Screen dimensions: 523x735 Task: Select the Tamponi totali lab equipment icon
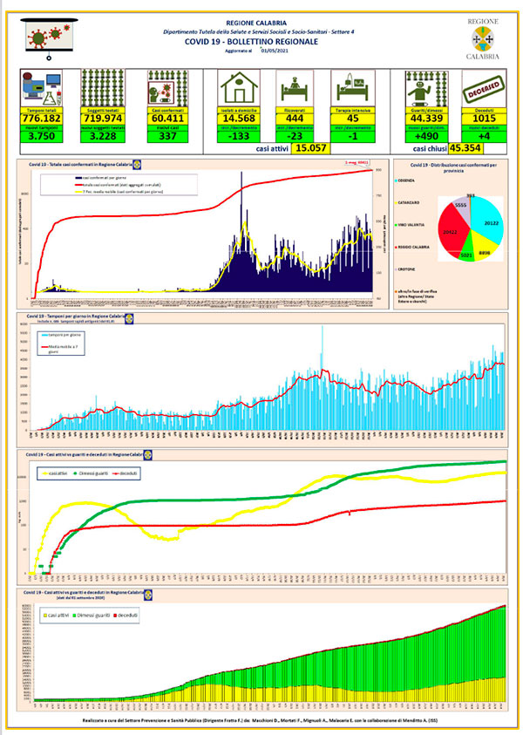pos(42,89)
